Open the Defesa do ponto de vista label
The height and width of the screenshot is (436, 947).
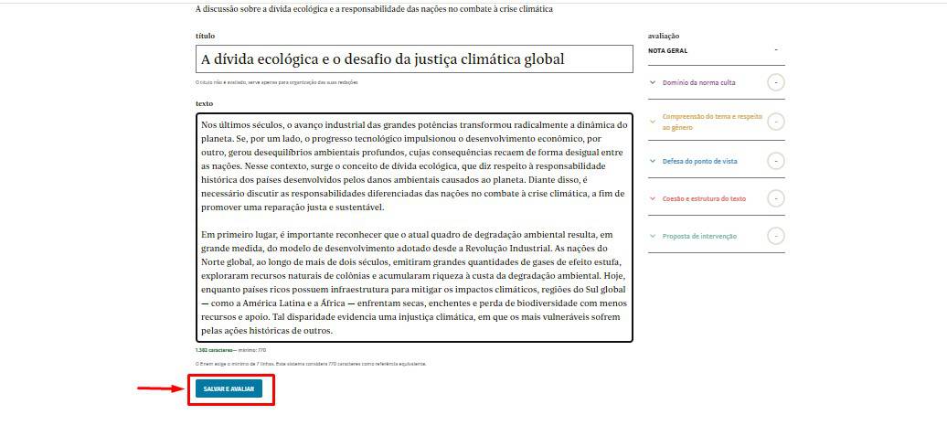tap(699, 161)
